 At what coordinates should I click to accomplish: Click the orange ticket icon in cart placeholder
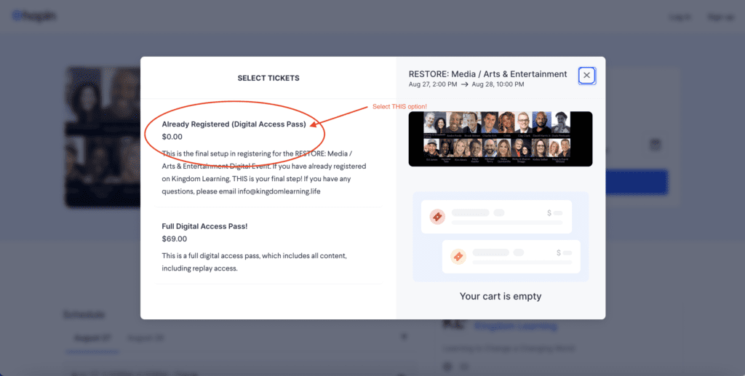[458, 256]
